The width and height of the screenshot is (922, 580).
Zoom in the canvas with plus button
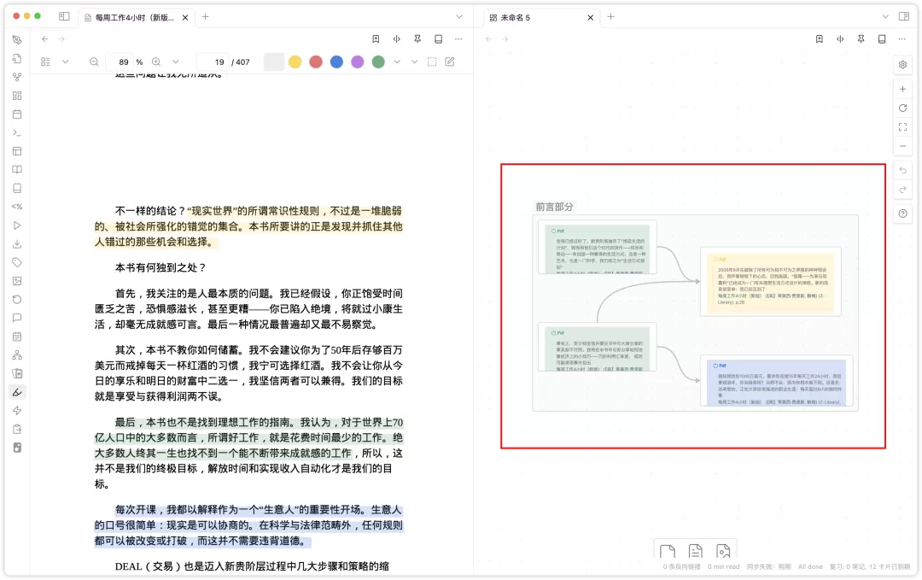[x=902, y=90]
